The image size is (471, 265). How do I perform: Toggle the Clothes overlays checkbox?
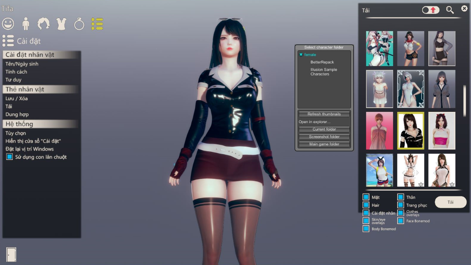400,213
